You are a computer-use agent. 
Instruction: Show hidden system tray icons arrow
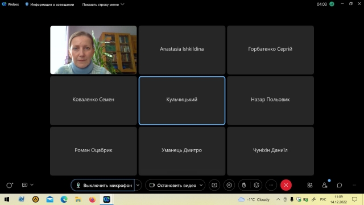click(278, 199)
